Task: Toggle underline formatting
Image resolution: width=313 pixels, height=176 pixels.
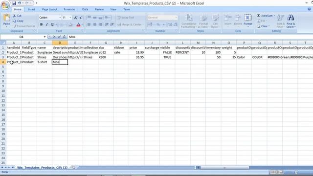Action: coord(52,24)
